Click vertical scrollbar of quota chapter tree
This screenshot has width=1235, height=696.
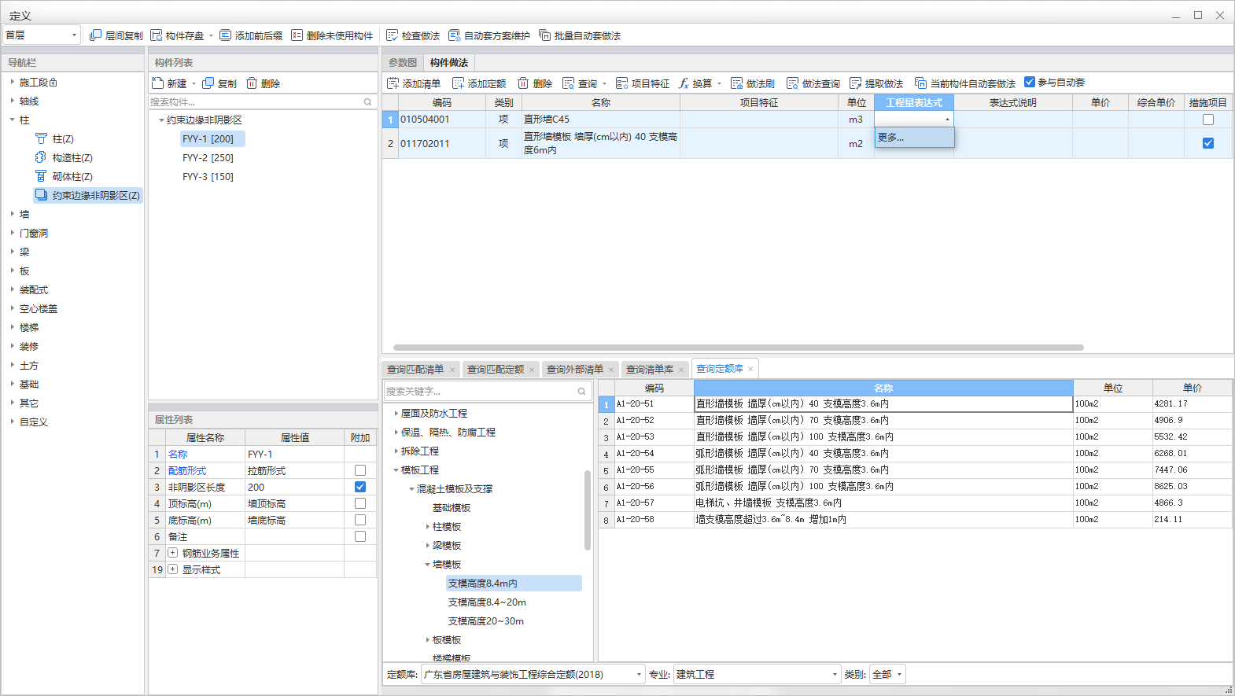(587, 510)
